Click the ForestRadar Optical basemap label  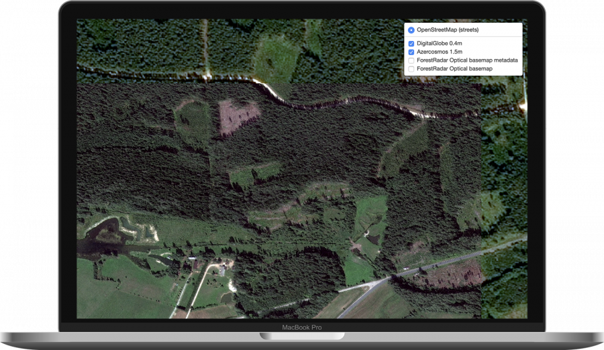pos(454,68)
